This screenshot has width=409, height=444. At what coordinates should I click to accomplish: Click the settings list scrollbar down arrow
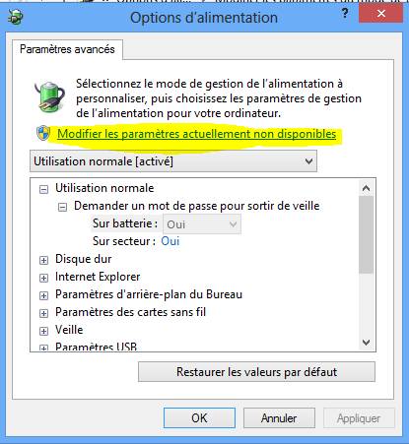click(x=366, y=343)
